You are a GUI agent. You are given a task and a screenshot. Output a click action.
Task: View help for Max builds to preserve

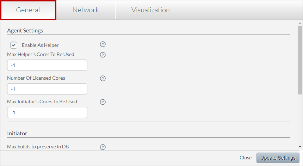tap(103, 147)
